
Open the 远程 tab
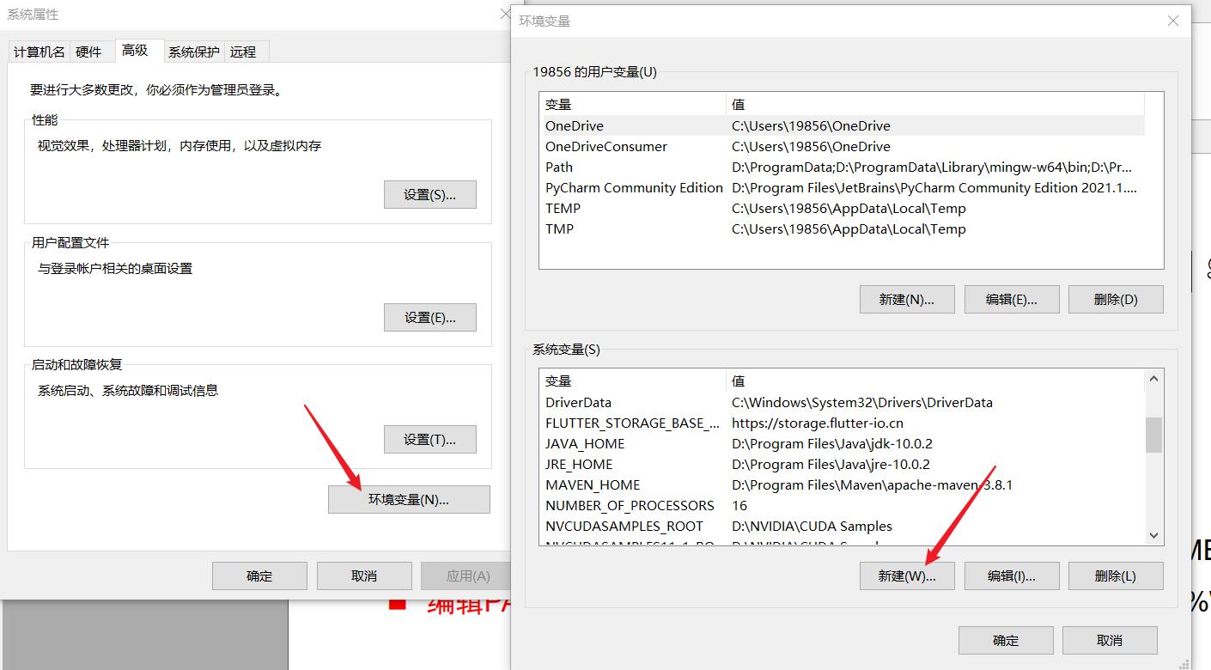(x=245, y=52)
